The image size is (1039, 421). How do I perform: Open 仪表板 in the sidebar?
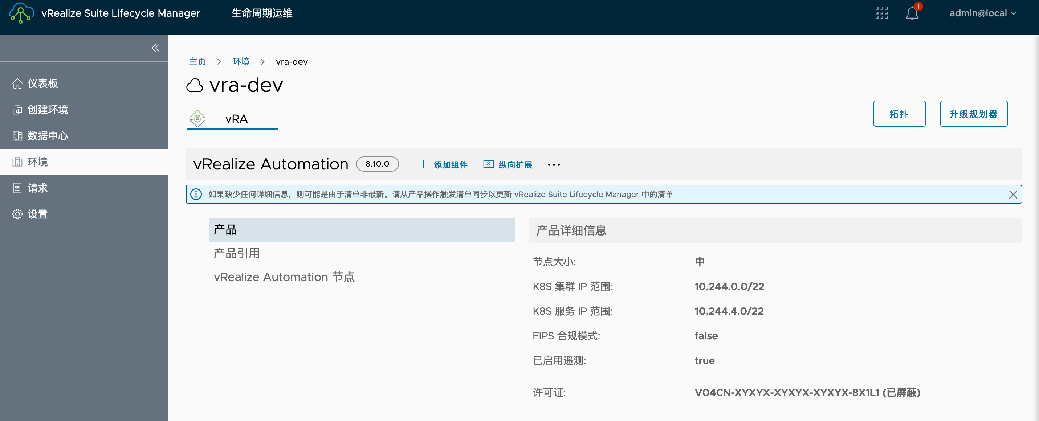click(84, 83)
